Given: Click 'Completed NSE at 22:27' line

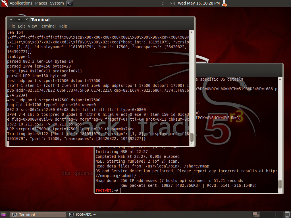Looking at the screenshot, I should click(x=138, y=156).
